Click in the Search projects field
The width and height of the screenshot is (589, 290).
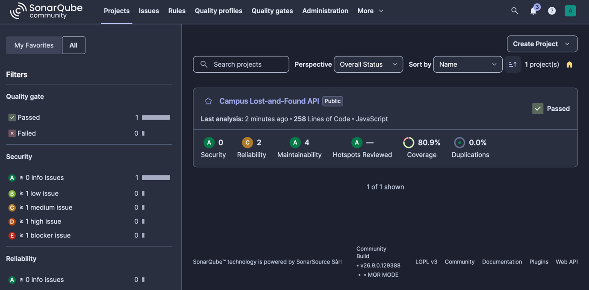[241, 64]
